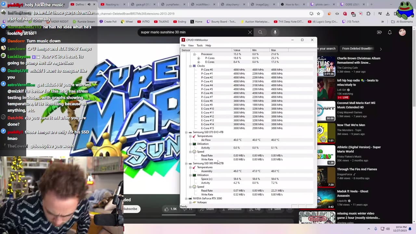Open the Help menu in HWMonitor
This screenshot has width=416, height=234.
coord(208,45)
